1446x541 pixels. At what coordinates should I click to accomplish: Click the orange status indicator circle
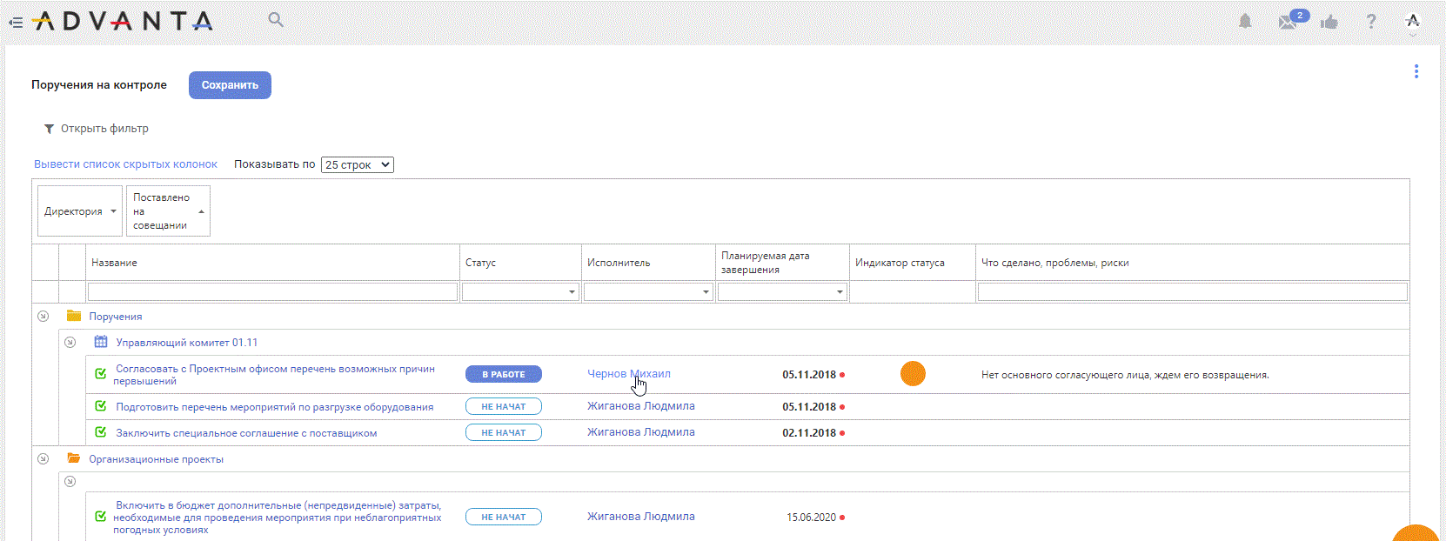913,374
